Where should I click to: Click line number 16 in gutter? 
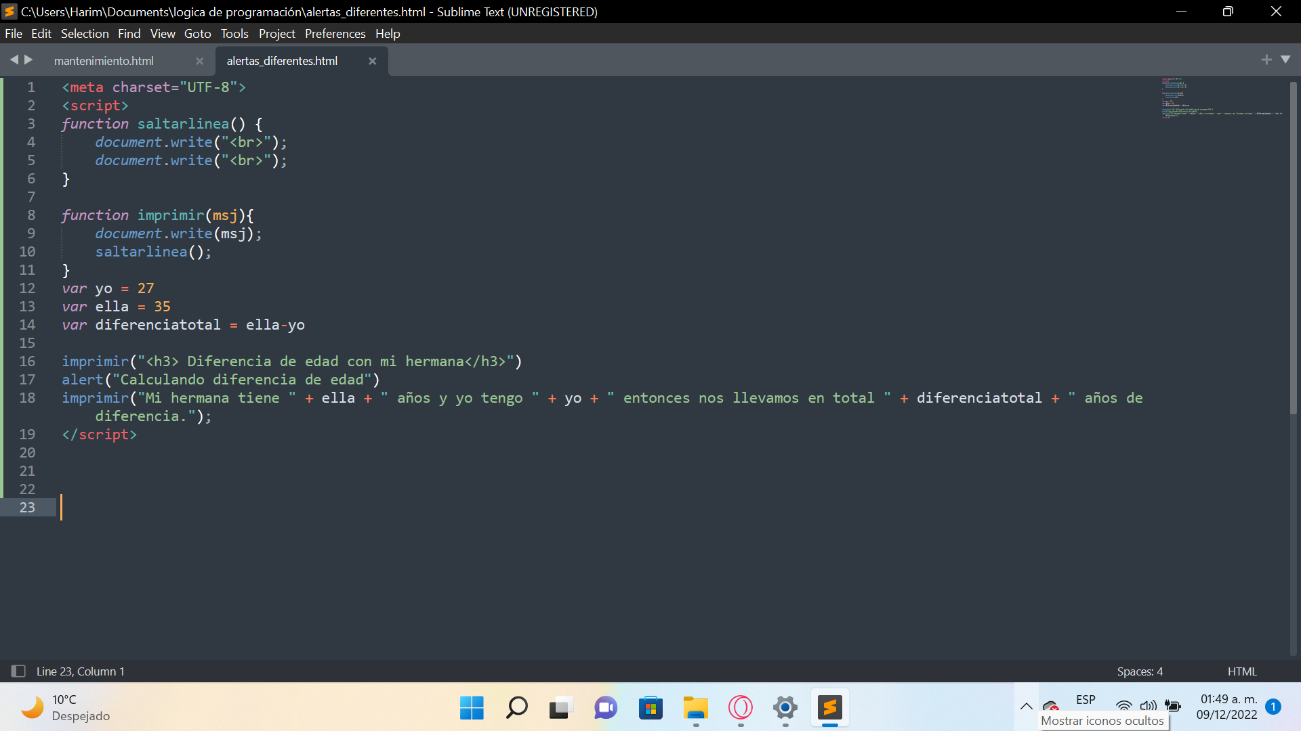pyautogui.click(x=27, y=361)
